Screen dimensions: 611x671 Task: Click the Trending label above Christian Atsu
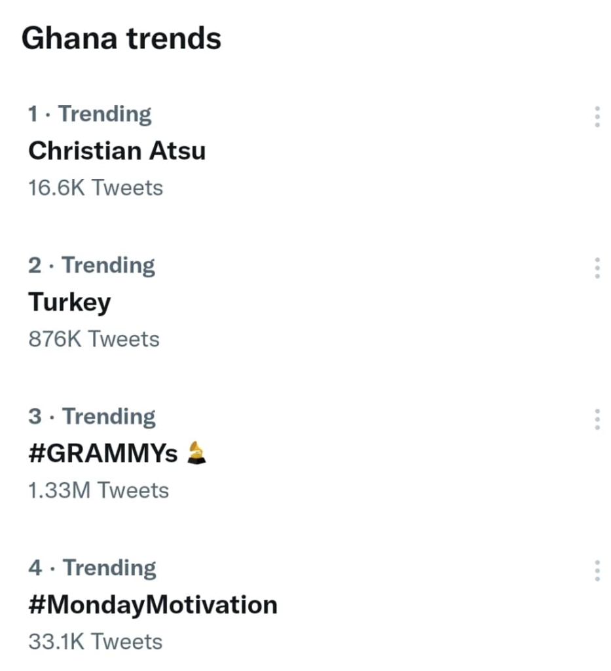(105, 114)
